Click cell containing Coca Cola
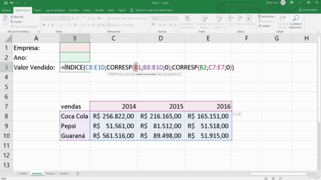Image resolution: width=321 pixels, height=180 pixels. coord(75,116)
